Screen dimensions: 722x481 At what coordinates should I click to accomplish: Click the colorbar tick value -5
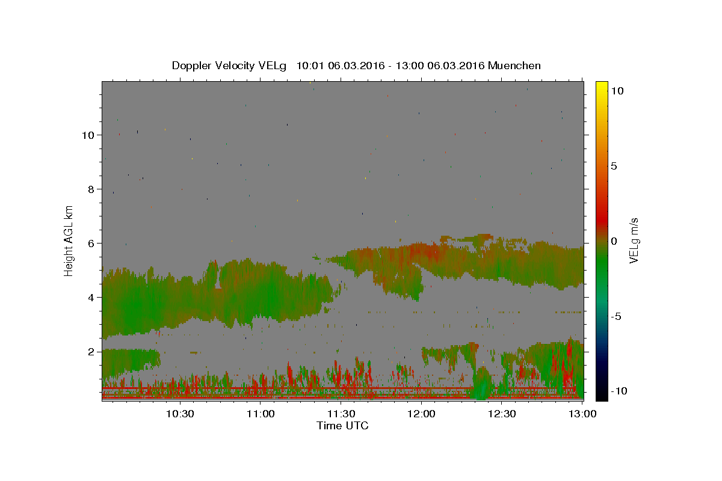(616, 316)
